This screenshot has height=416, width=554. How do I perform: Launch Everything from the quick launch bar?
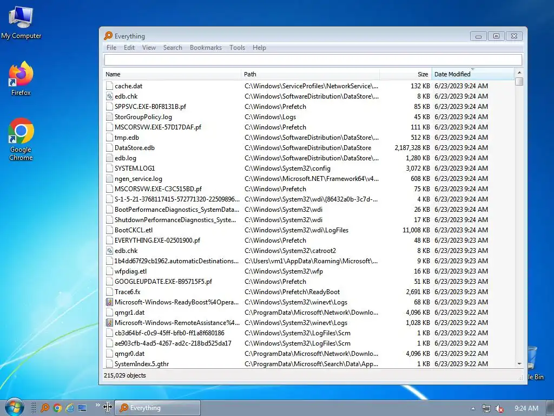45,408
